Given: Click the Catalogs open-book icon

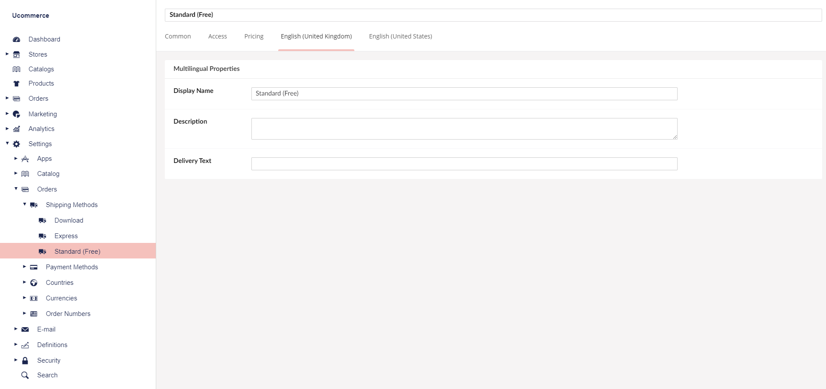Looking at the screenshot, I should pos(16,69).
